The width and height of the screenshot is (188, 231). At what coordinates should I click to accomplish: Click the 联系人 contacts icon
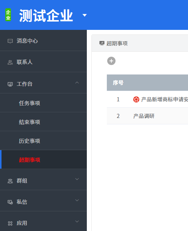10,62
